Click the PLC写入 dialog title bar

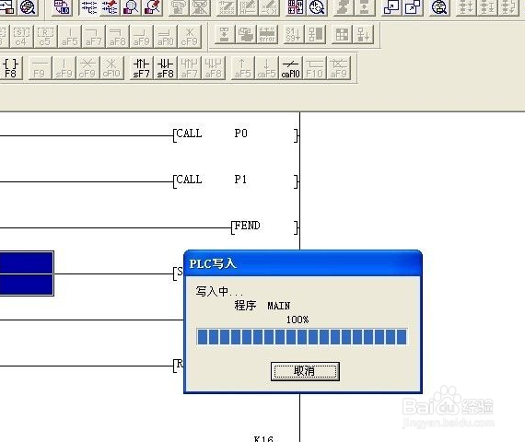(303, 263)
